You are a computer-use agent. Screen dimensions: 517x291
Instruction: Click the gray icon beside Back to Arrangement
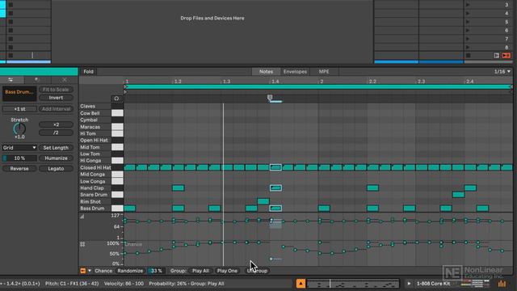coord(496,56)
